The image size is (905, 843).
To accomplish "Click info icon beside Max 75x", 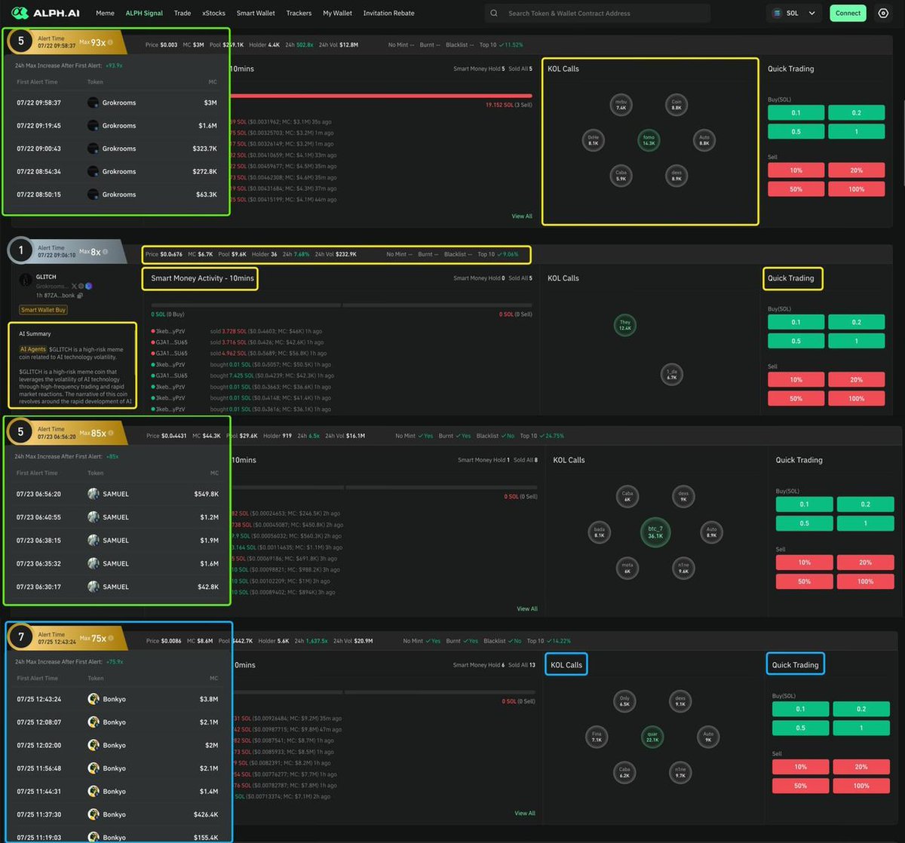I will 112,638.
